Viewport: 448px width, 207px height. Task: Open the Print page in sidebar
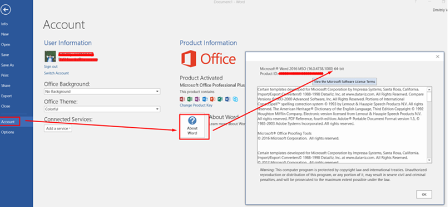pos(5,76)
